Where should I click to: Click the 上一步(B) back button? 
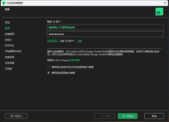(x=105, y=116)
